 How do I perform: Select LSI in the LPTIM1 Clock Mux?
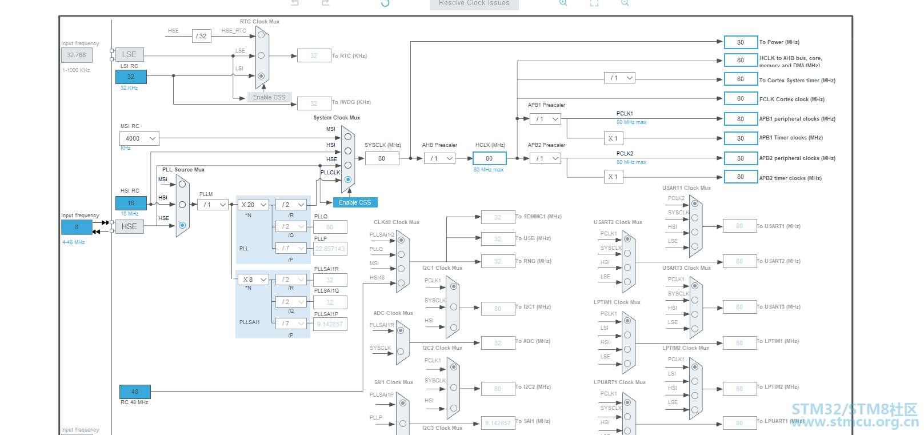coord(627,335)
